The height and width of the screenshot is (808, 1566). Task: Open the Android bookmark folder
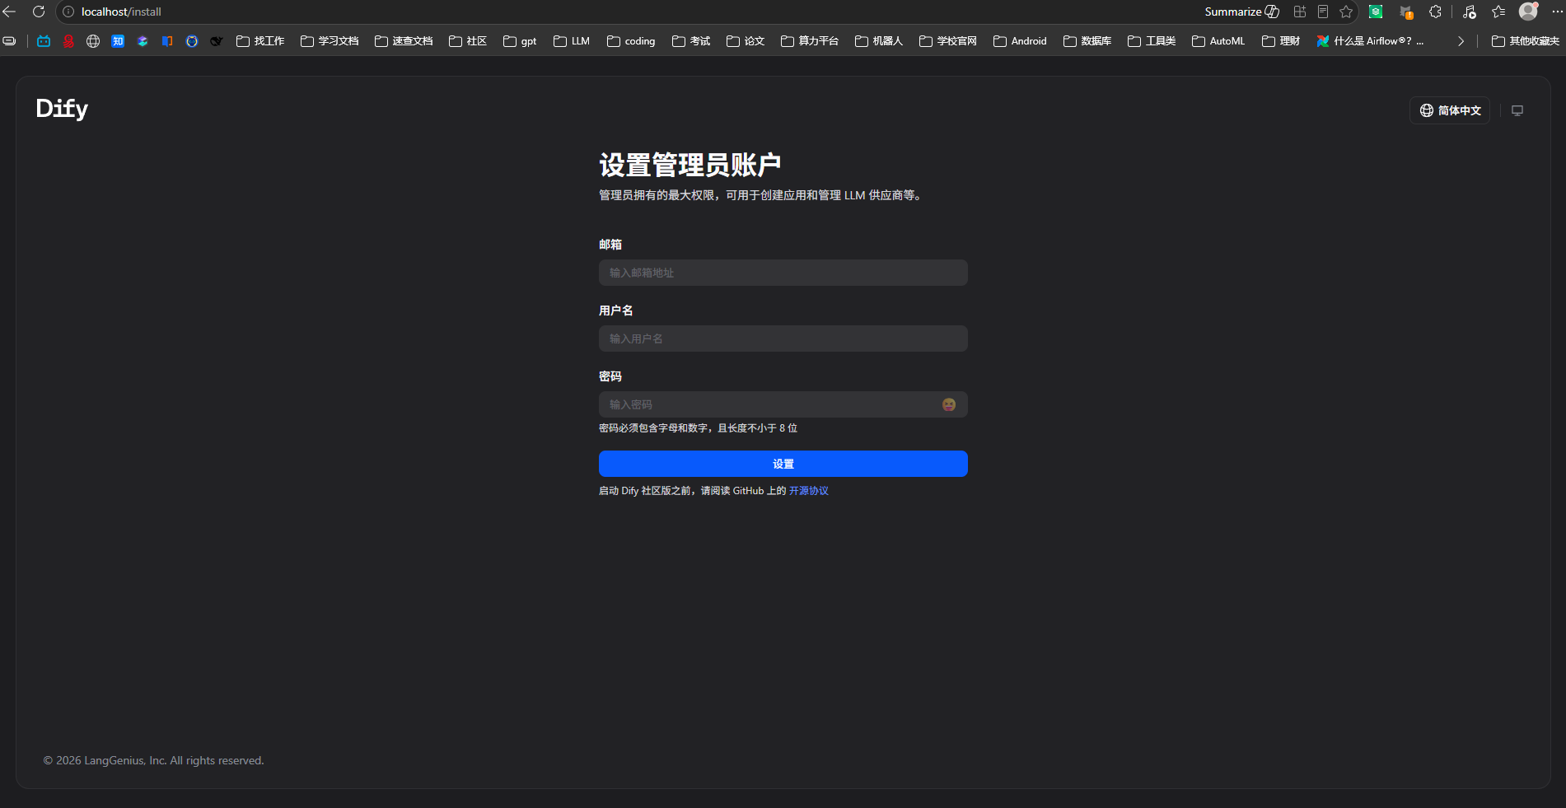(x=1020, y=41)
